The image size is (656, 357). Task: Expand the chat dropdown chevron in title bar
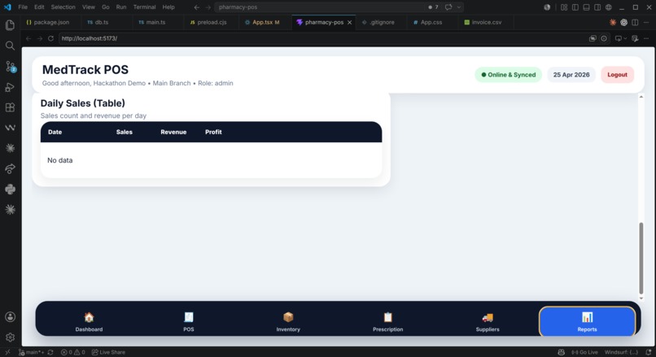(x=459, y=7)
